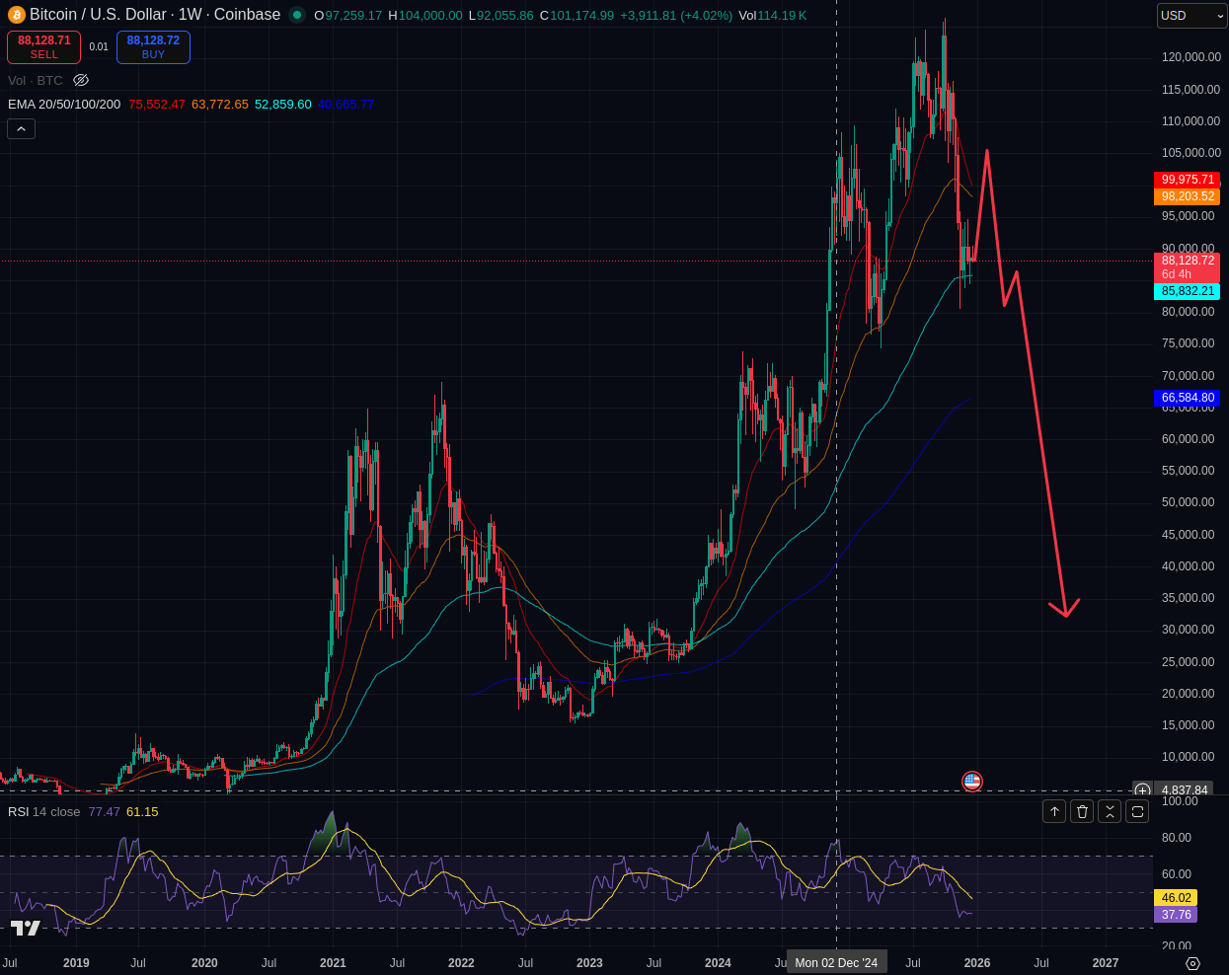This screenshot has height=975, width=1229.
Task: Collapse the indicator legend chevron
Action: point(22,128)
